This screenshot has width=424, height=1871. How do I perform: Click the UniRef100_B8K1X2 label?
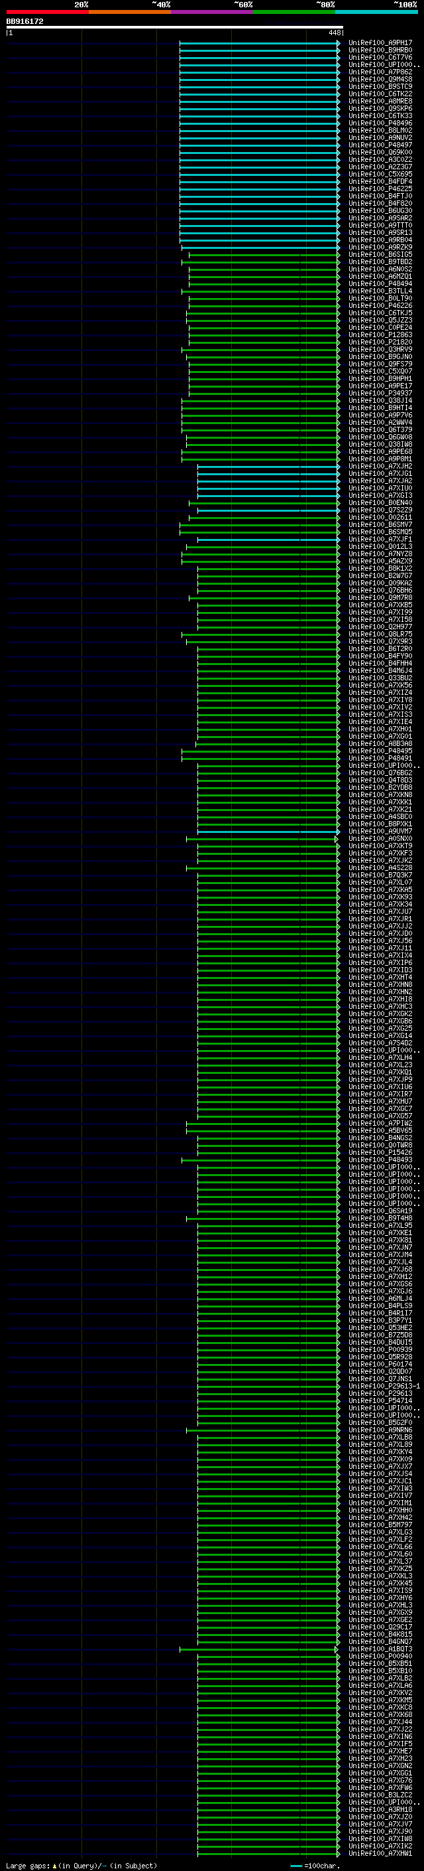(x=380, y=569)
